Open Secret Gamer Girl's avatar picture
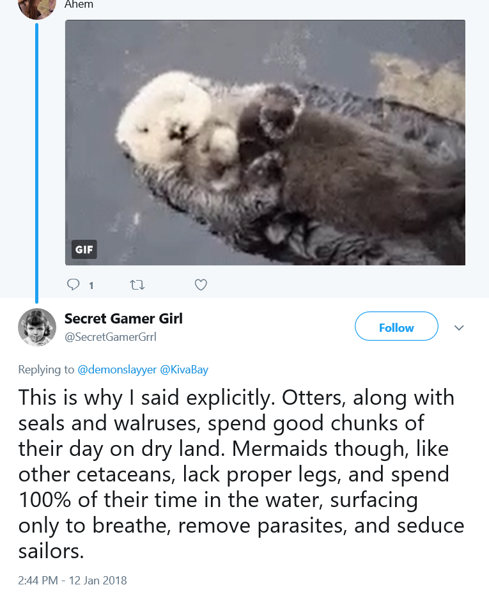Screen dimensions: 489x594 [37, 327]
